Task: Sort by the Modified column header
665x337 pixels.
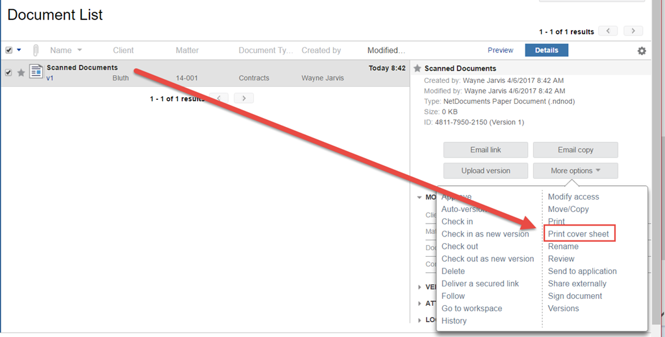Action: [x=386, y=51]
